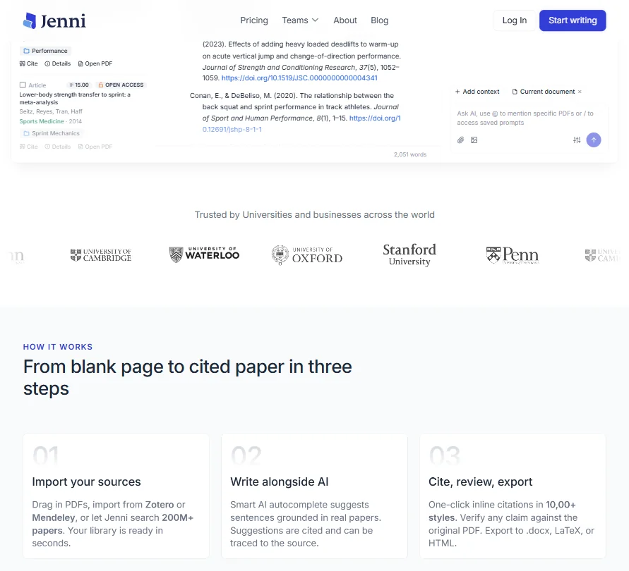Click the University of Cambridge logo

pos(101,255)
